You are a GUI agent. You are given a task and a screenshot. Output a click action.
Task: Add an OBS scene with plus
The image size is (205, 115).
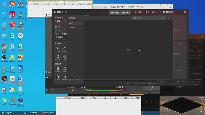point(46,90)
